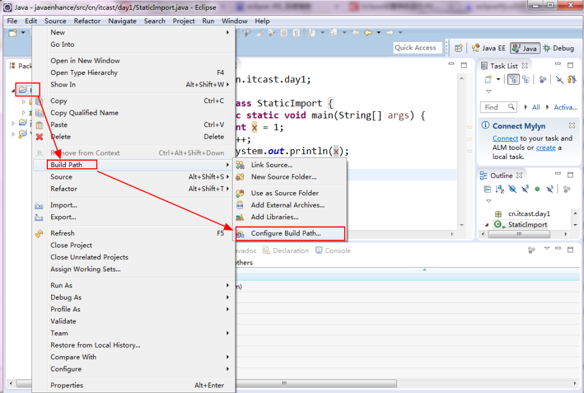Image resolution: width=584 pixels, height=393 pixels.
Task: Click the Last Edit Location icon
Action: 355,33
